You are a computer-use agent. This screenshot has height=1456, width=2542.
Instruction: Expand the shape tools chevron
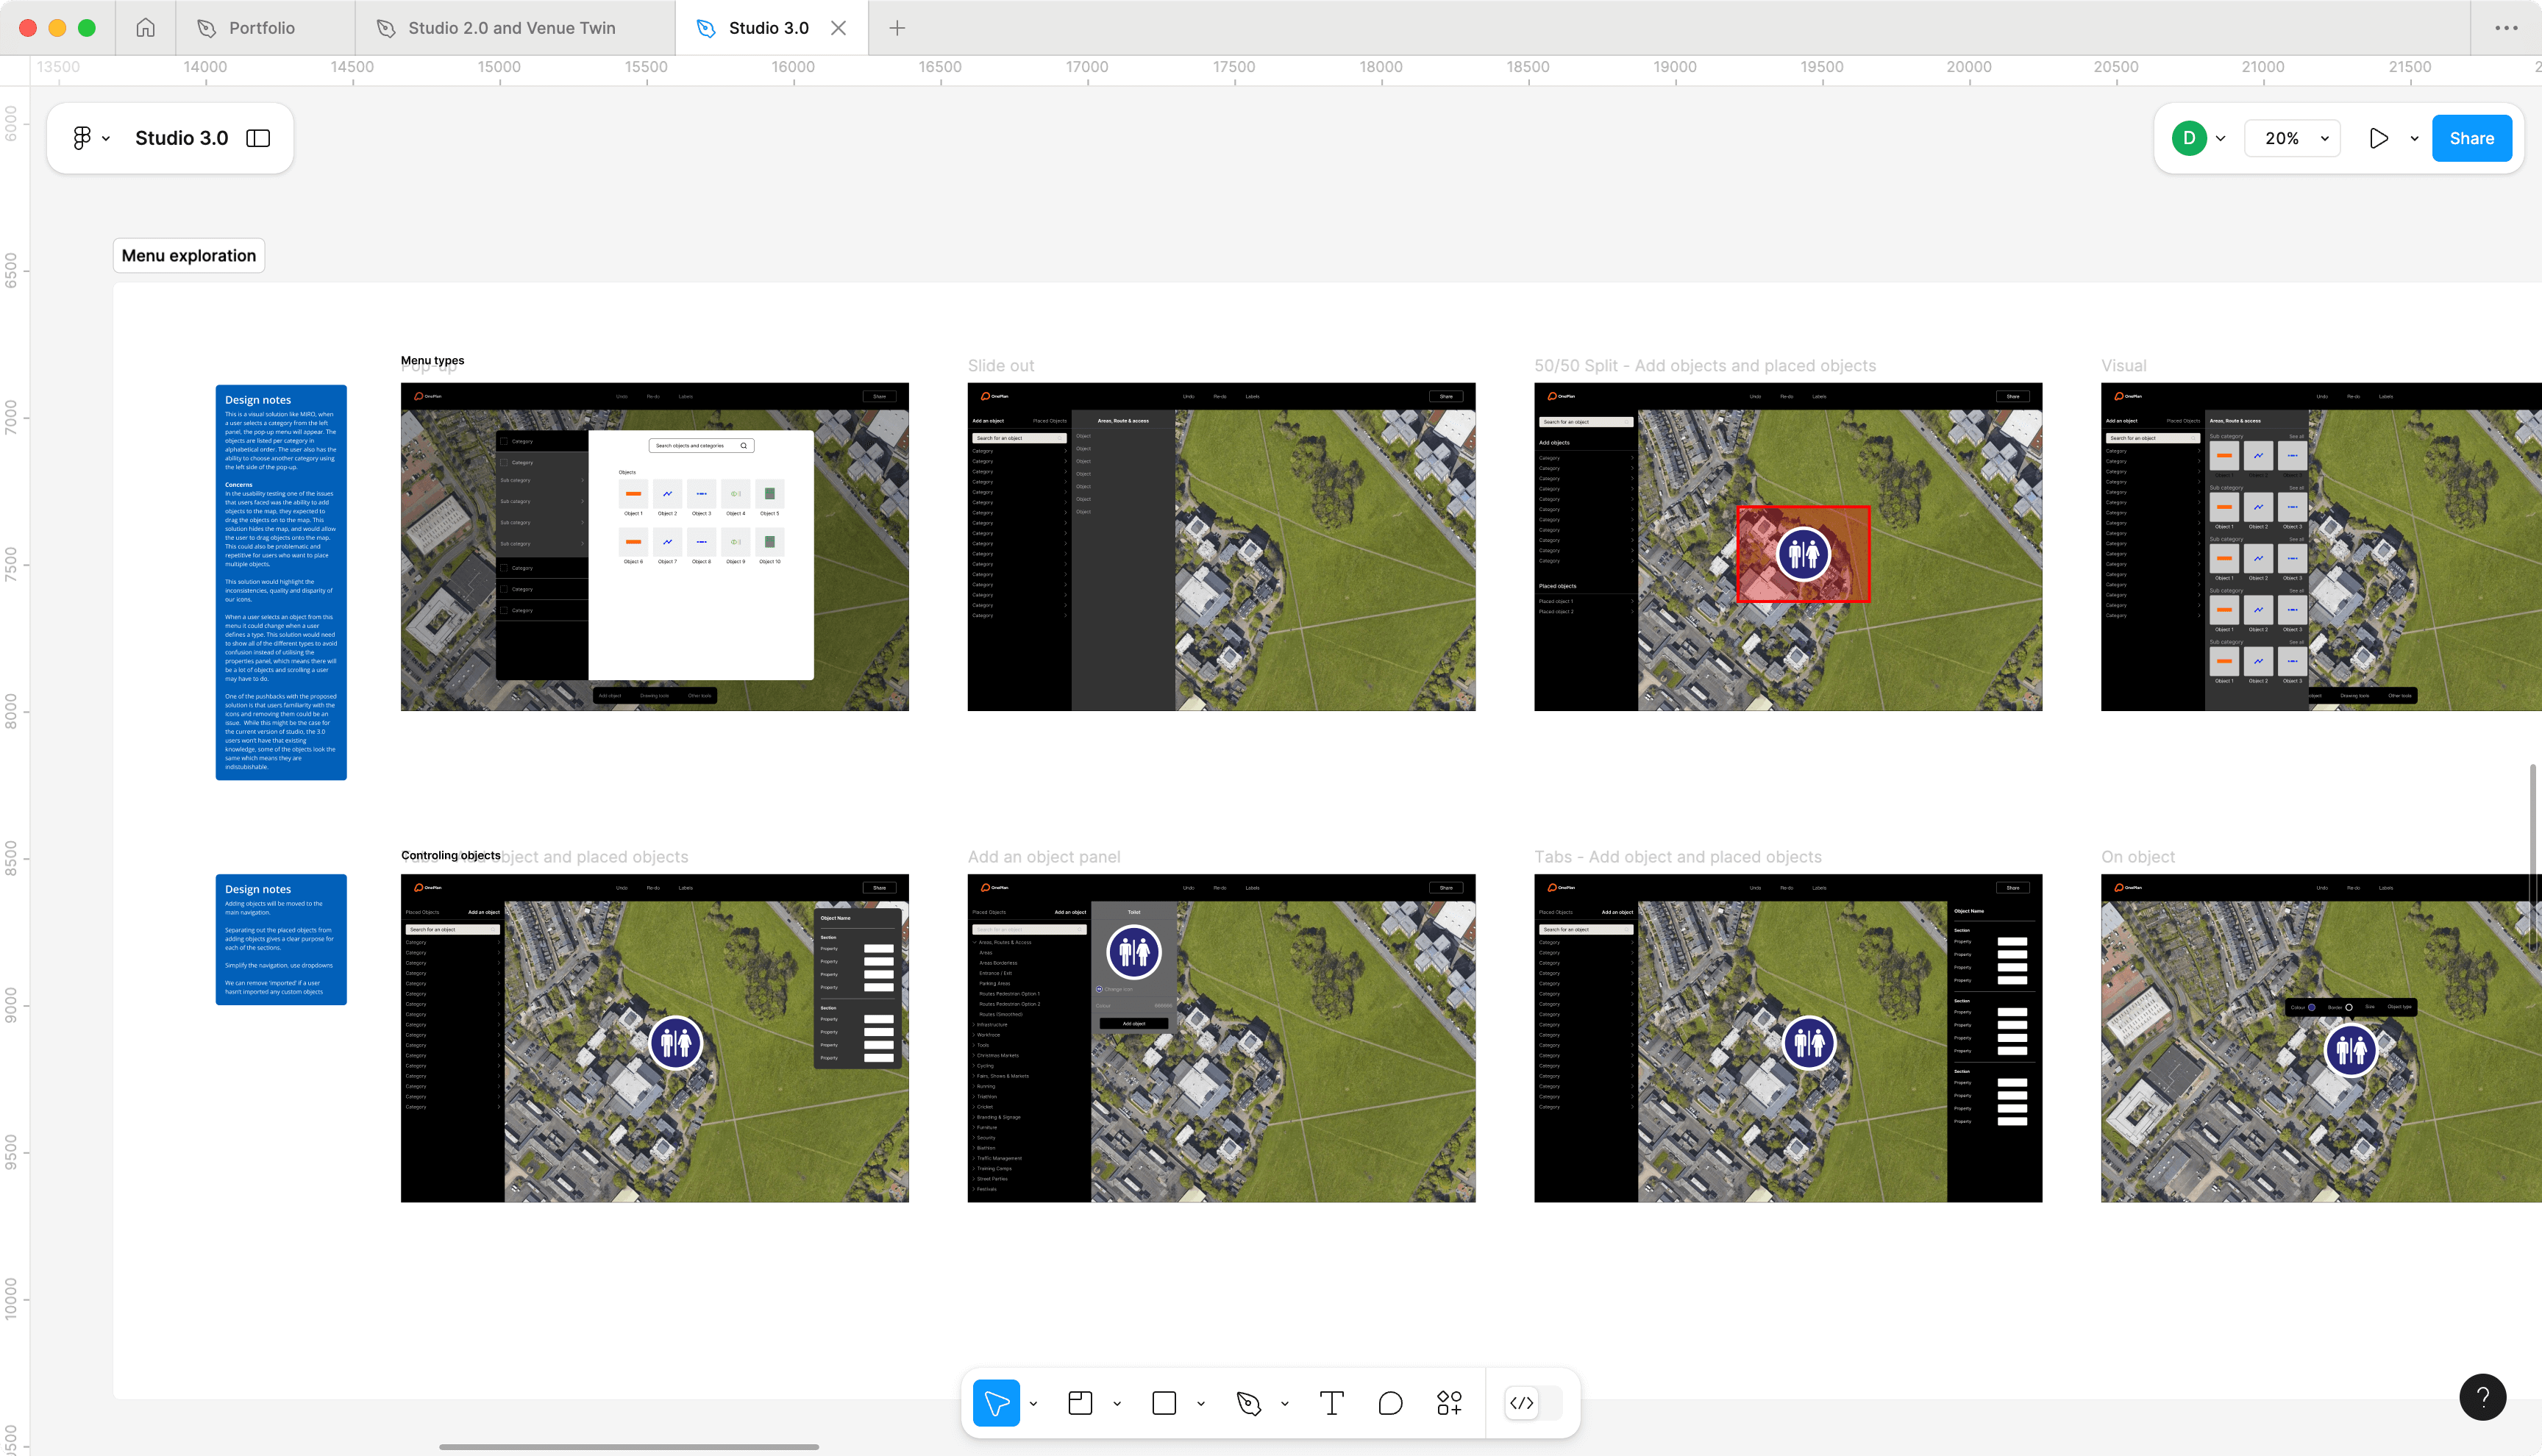(x=1201, y=1404)
